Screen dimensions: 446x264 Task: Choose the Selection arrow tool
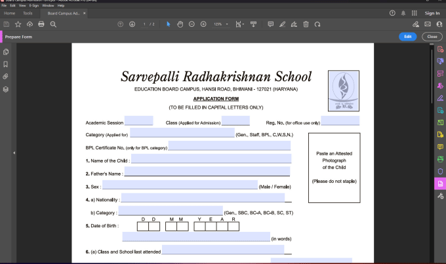pyautogui.click(x=168, y=24)
